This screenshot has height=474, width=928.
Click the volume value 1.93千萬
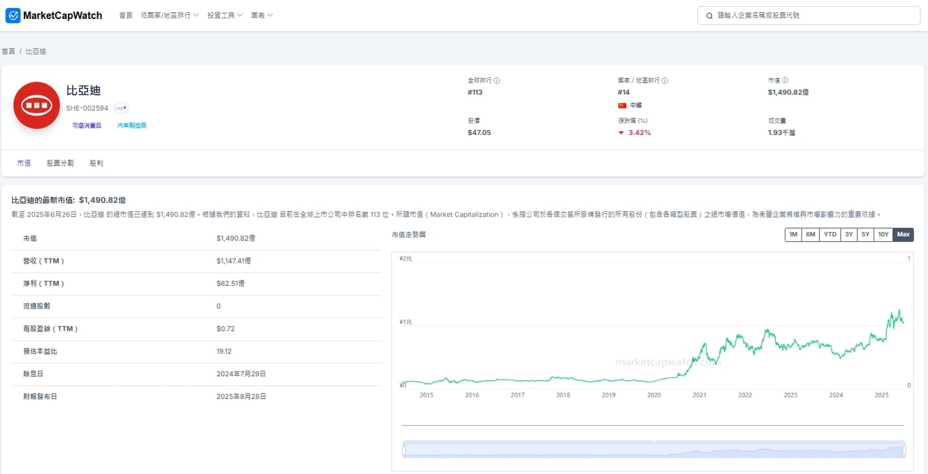(781, 132)
